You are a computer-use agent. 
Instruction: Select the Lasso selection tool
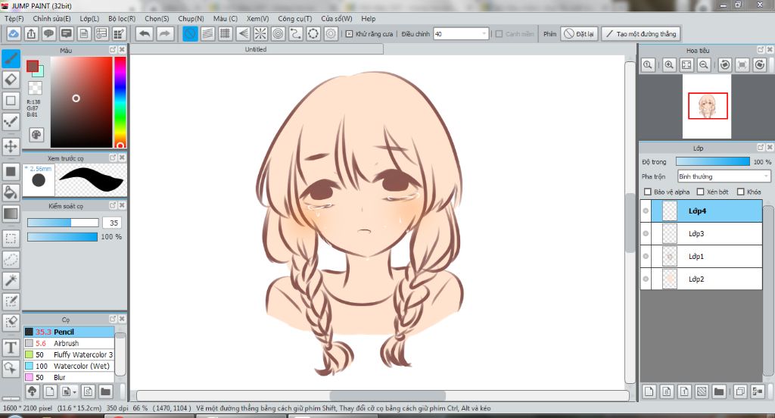(x=11, y=259)
